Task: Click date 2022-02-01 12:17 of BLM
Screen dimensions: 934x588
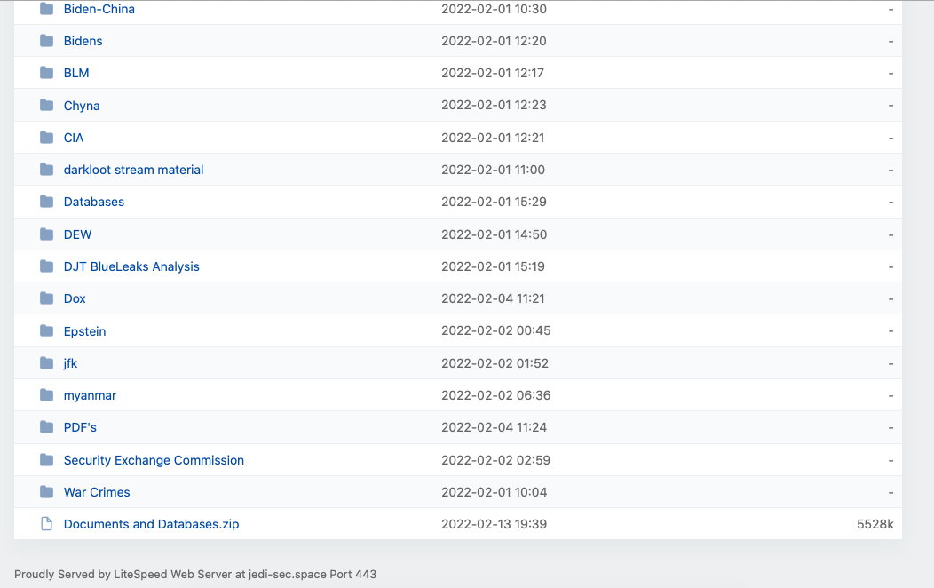Action: tap(493, 73)
